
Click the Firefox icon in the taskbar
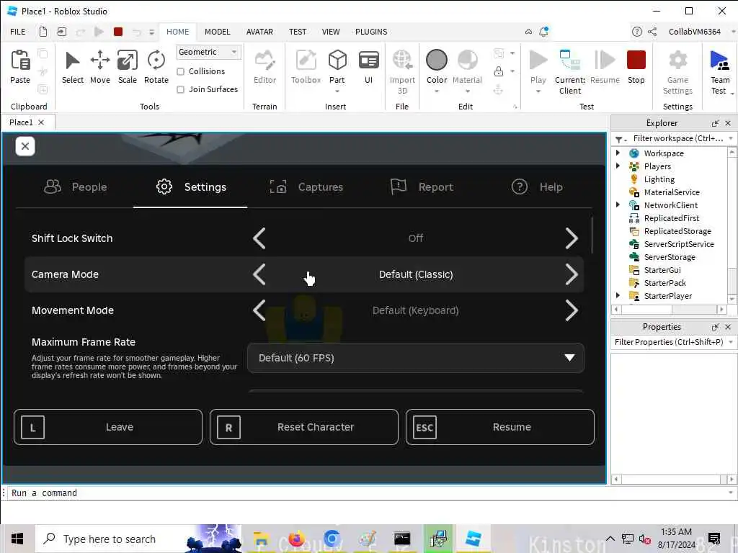tap(296, 539)
